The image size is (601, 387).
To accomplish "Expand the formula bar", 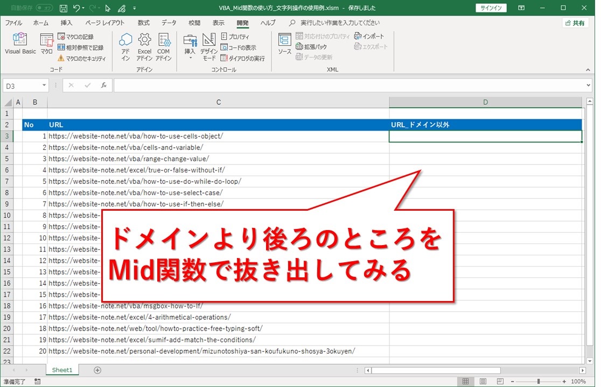I will tap(588, 86).
